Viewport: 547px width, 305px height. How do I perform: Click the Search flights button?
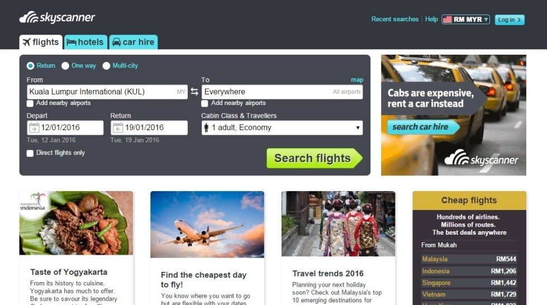pyautogui.click(x=315, y=158)
